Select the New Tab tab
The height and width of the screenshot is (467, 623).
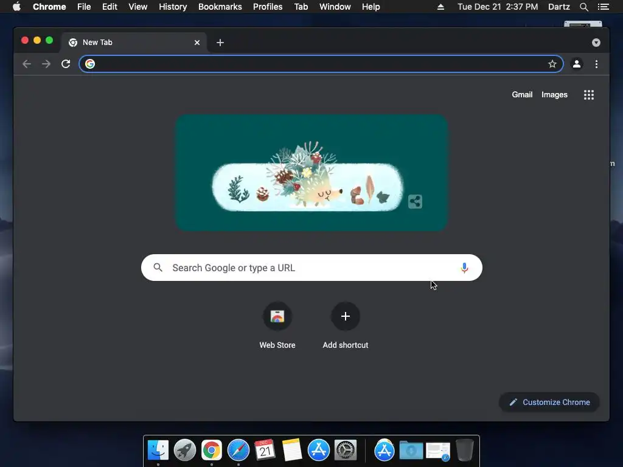tap(133, 43)
